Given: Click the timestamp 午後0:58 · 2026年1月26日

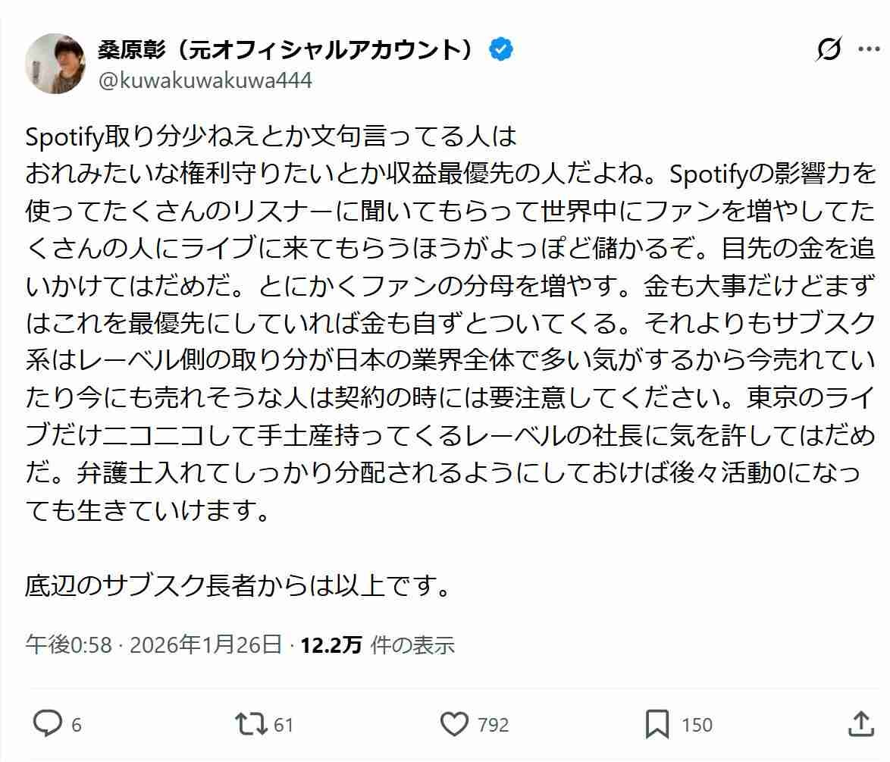Looking at the screenshot, I should (x=154, y=645).
